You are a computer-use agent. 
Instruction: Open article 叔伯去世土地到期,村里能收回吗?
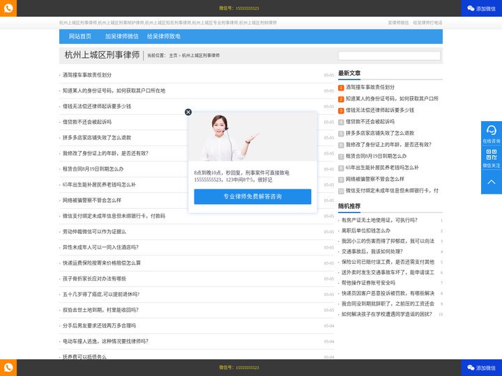pos(100,310)
